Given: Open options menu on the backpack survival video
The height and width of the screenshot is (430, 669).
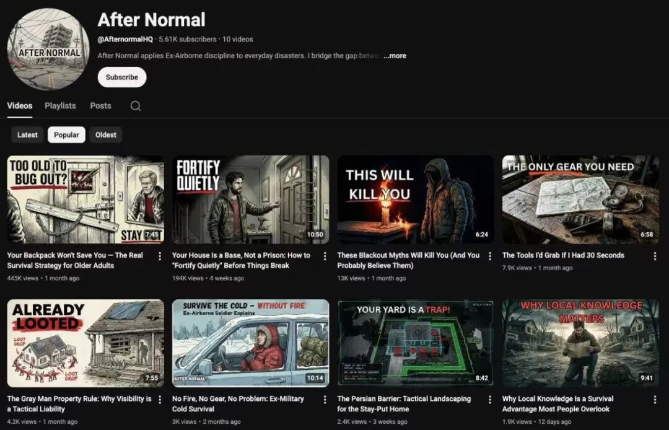Looking at the screenshot, I should pos(160,256).
